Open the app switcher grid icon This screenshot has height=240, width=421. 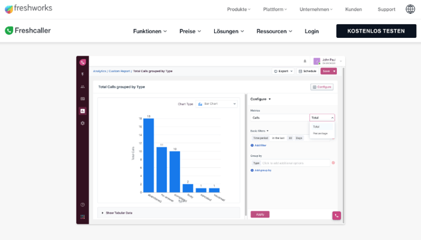(x=83, y=217)
